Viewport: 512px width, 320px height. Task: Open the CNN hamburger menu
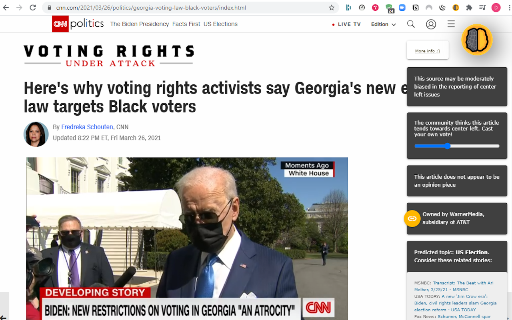pyautogui.click(x=451, y=24)
